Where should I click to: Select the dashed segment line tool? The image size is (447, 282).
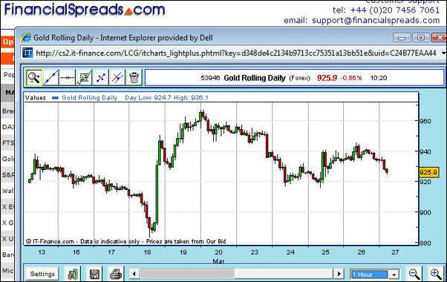pyautogui.click(x=101, y=77)
